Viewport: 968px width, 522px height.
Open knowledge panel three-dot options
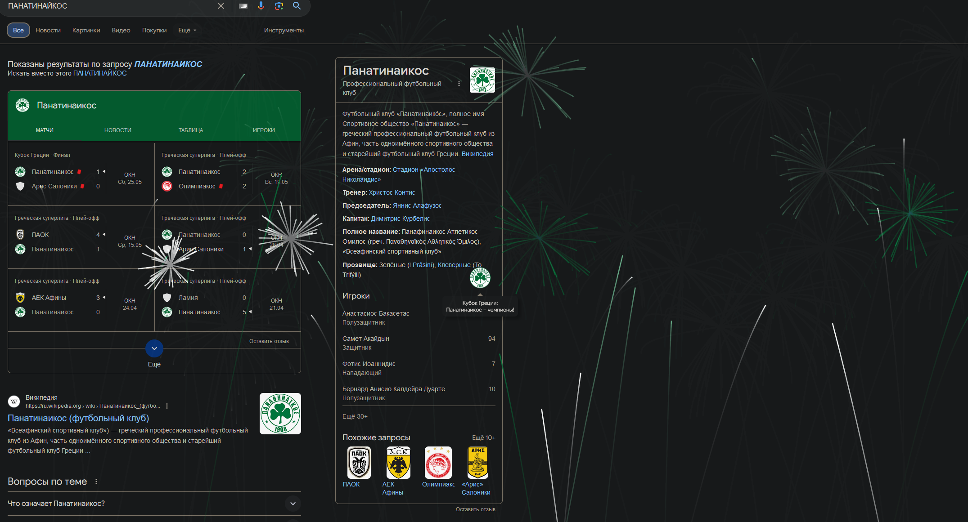pyautogui.click(x=459, y=84)
